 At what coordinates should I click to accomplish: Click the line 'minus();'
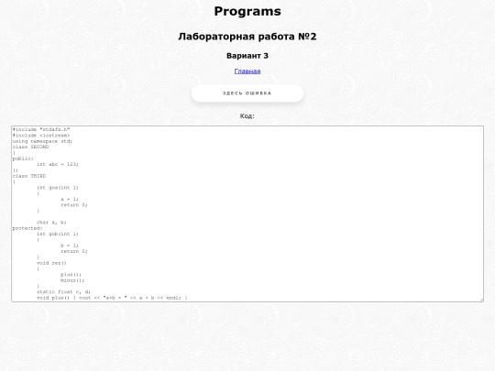click(x=72, y=280)
